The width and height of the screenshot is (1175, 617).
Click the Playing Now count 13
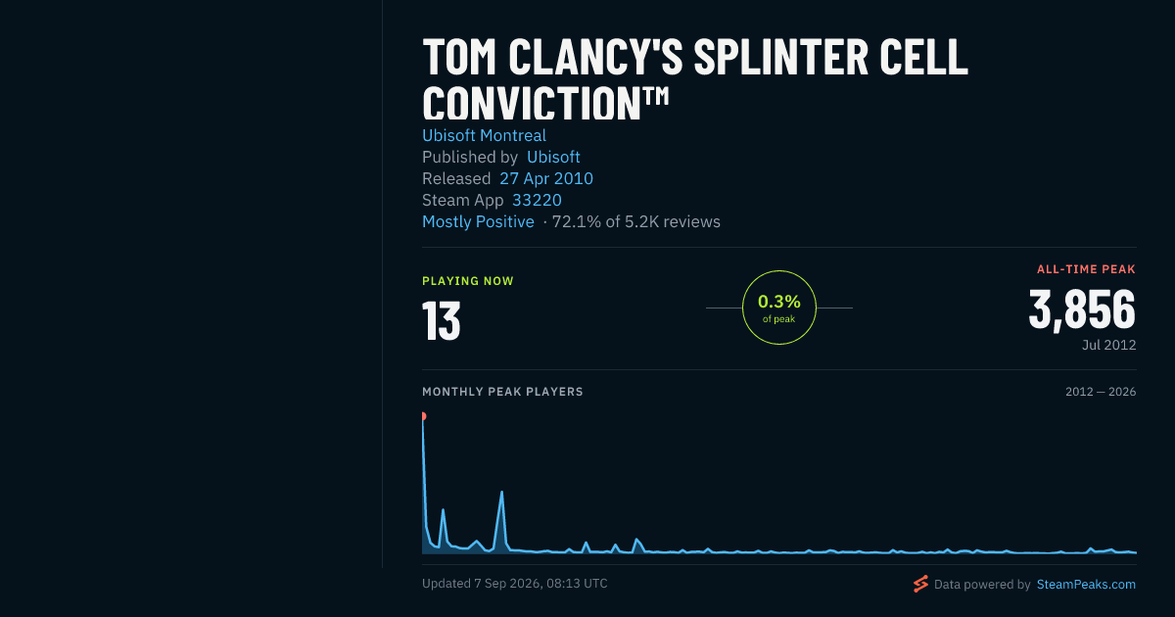tap(442, 320)
